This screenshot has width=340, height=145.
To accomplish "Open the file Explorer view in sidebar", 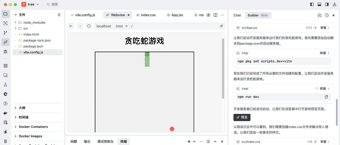I will pos(5,14).
